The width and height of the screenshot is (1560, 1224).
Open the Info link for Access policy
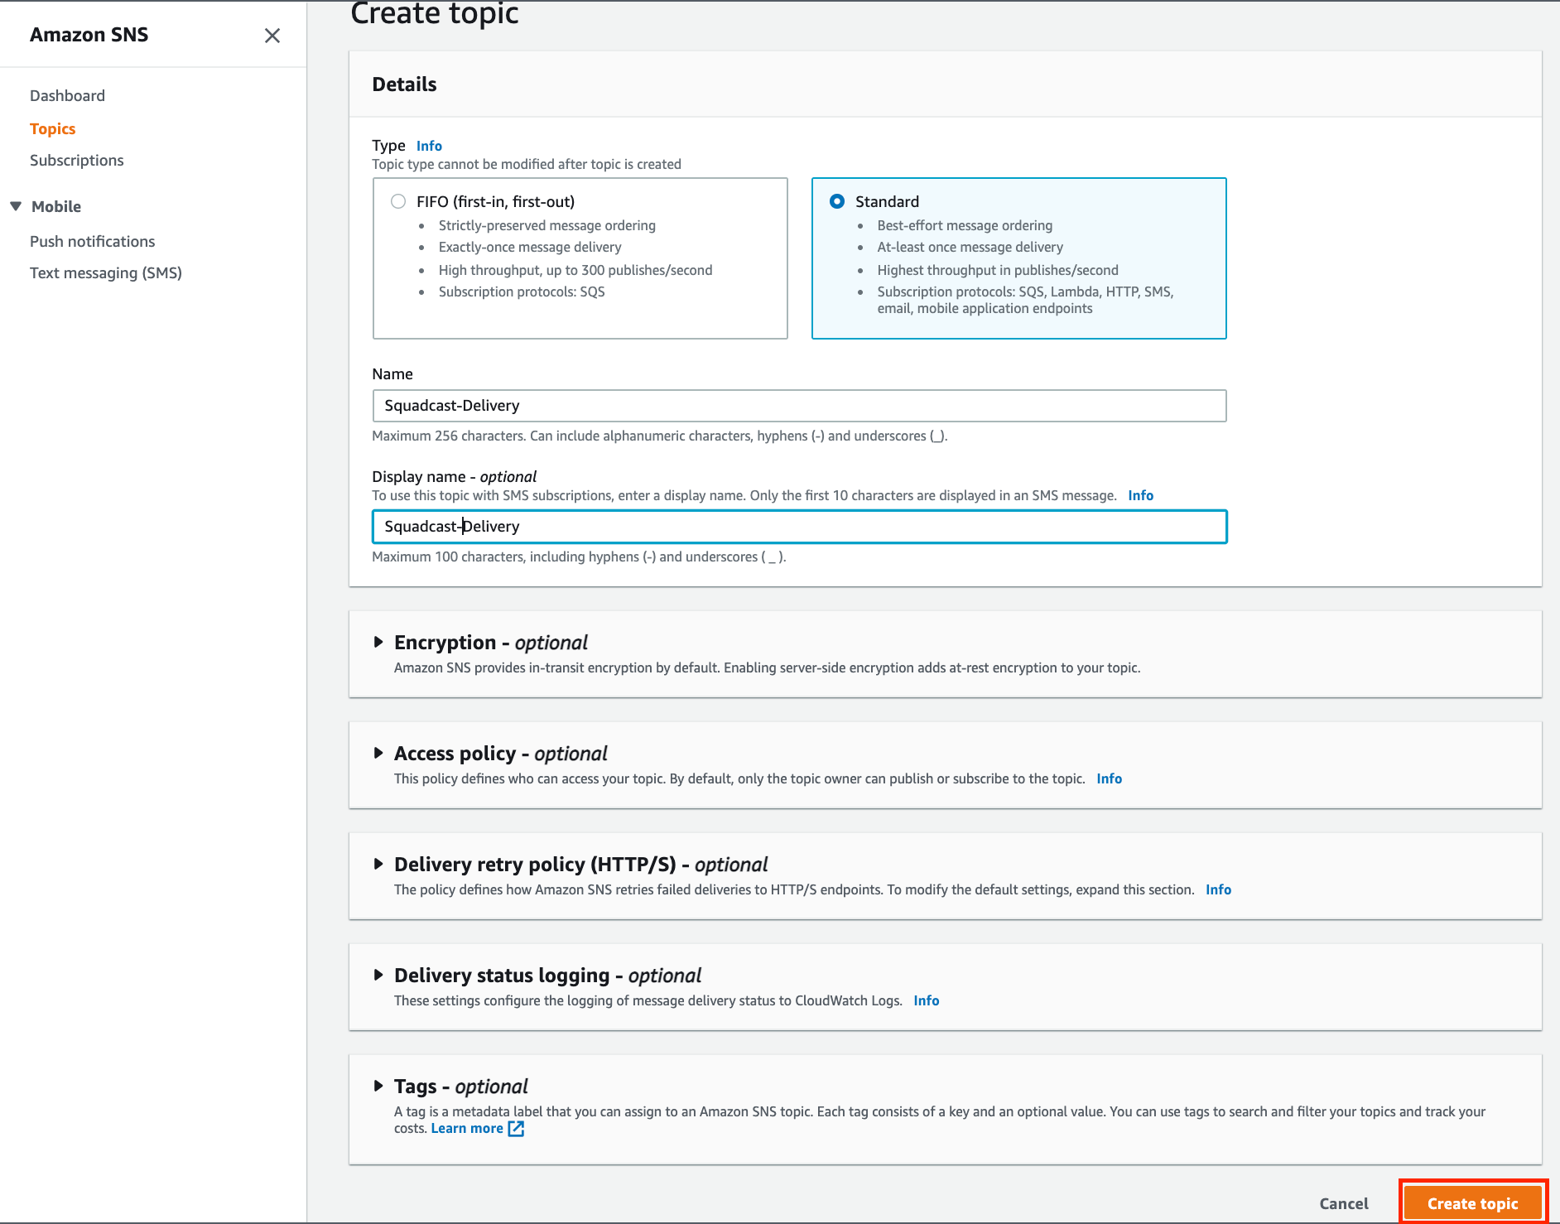point(1109,778)
